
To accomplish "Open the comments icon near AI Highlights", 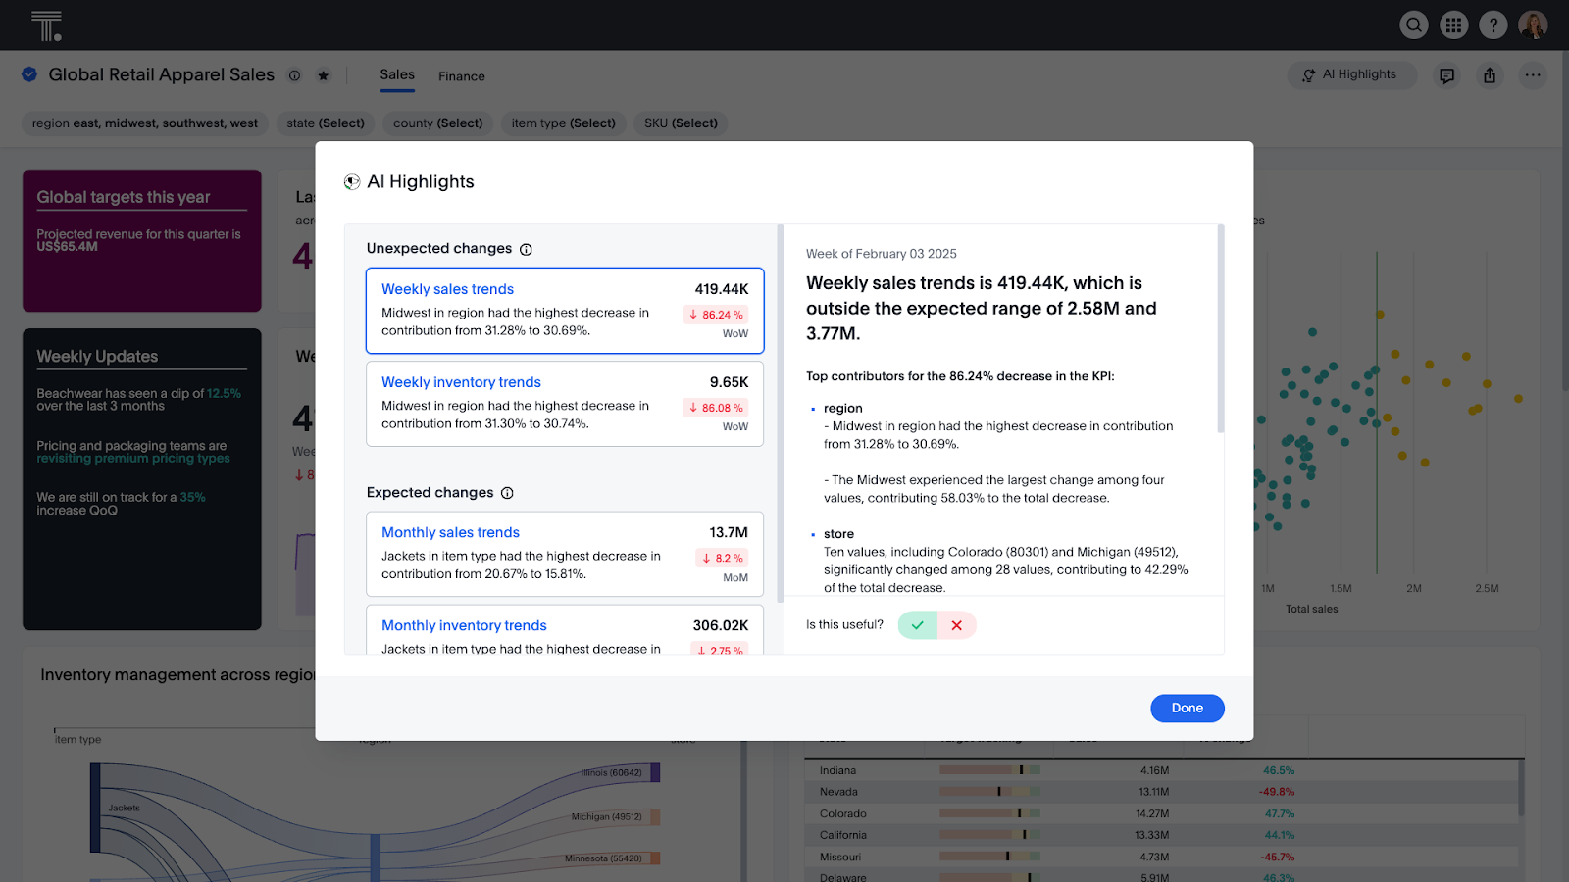I will pyautogui.click(x=1446, y=74).
